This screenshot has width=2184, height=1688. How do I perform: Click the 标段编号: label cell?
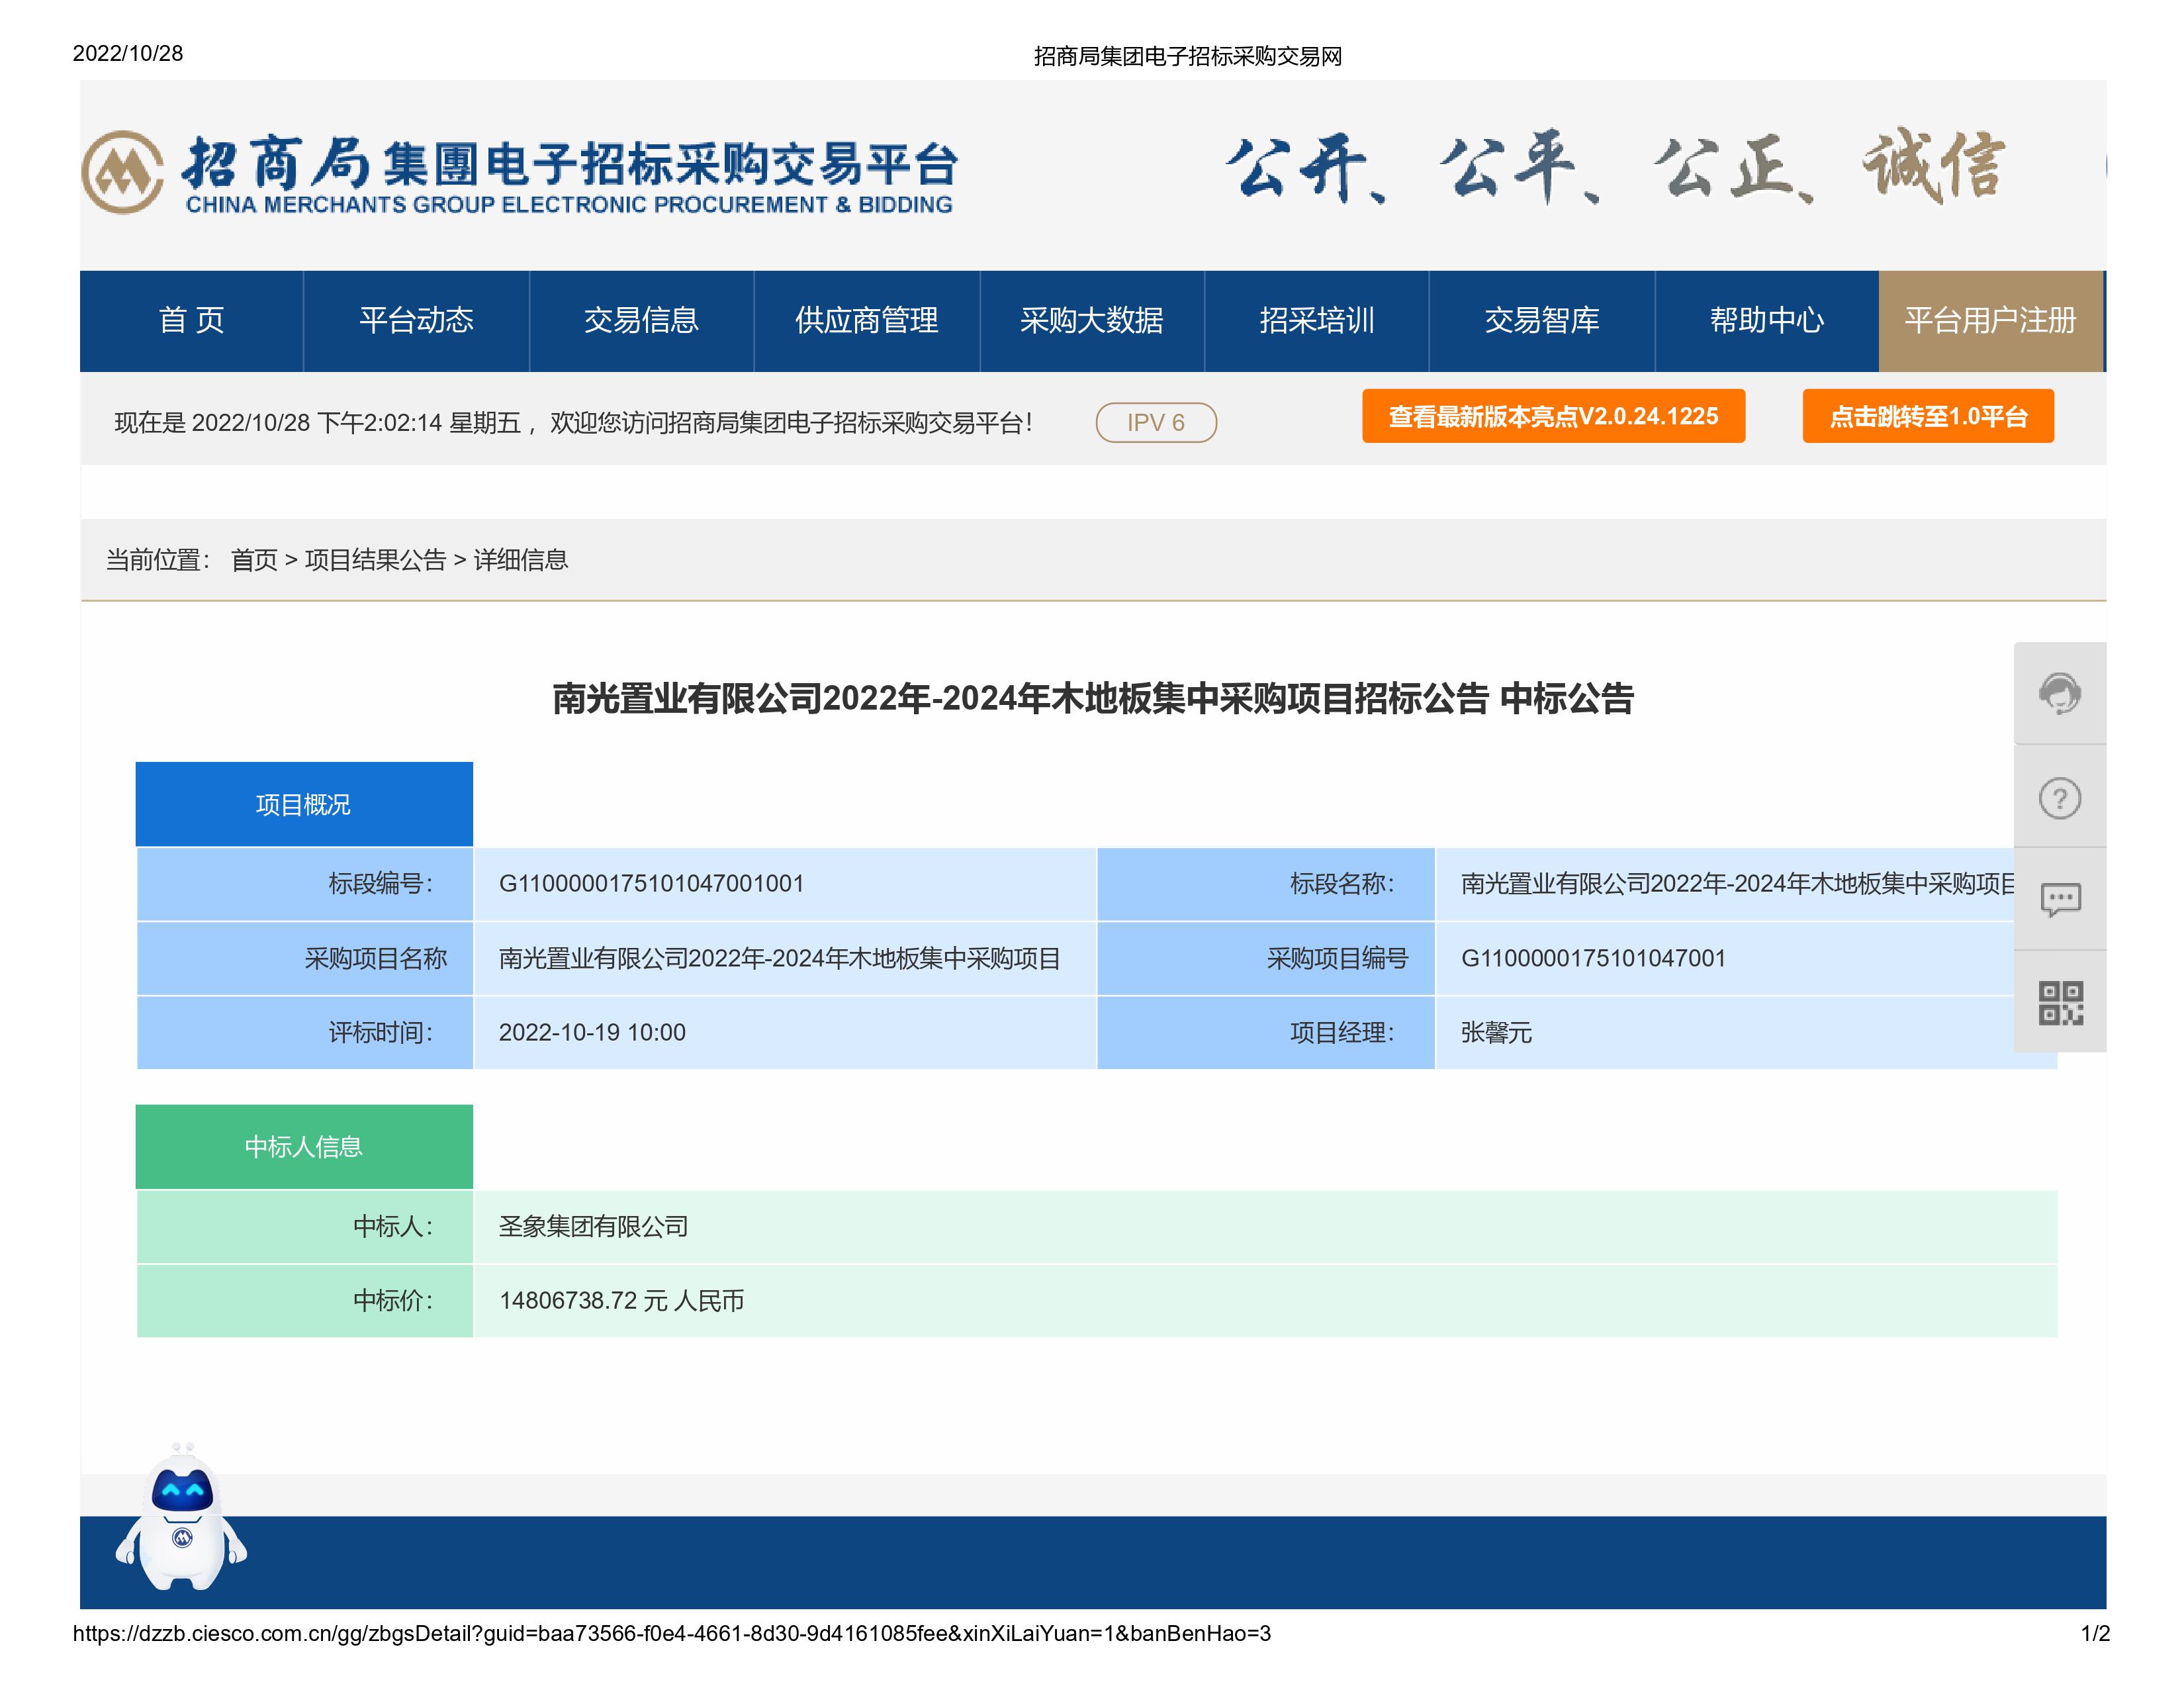coord(304,884)
